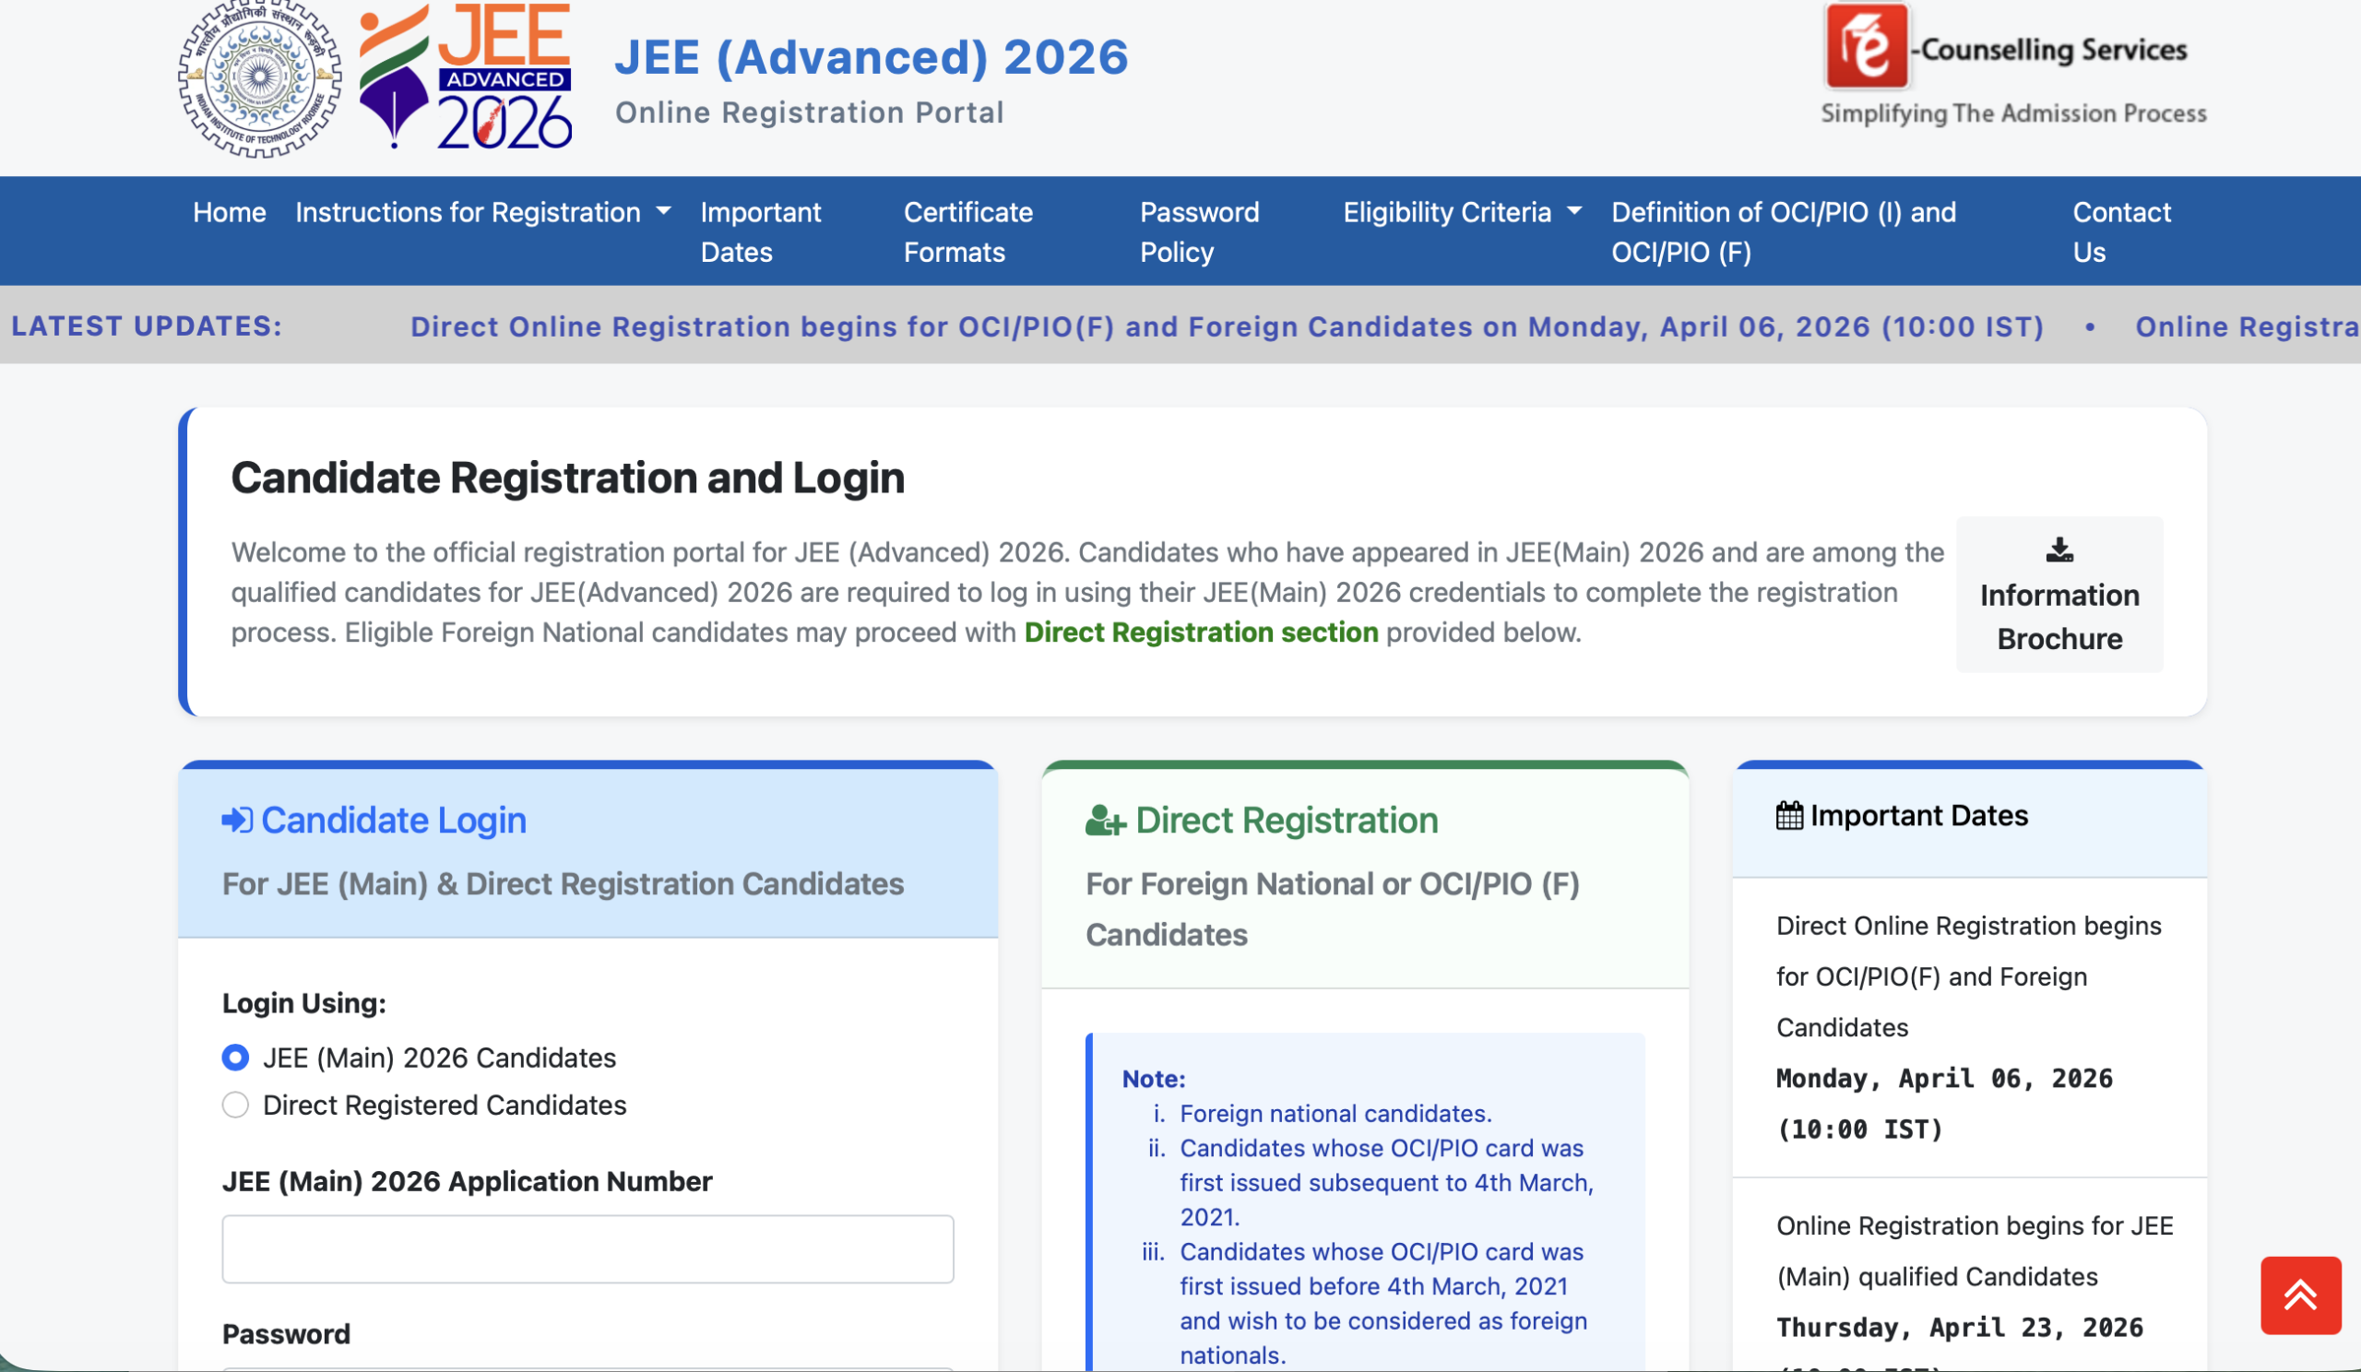Click the Candidate Login heading text
This screenshot has height=1372, width=2361.
pyautogui.click(x=394, y=821)
